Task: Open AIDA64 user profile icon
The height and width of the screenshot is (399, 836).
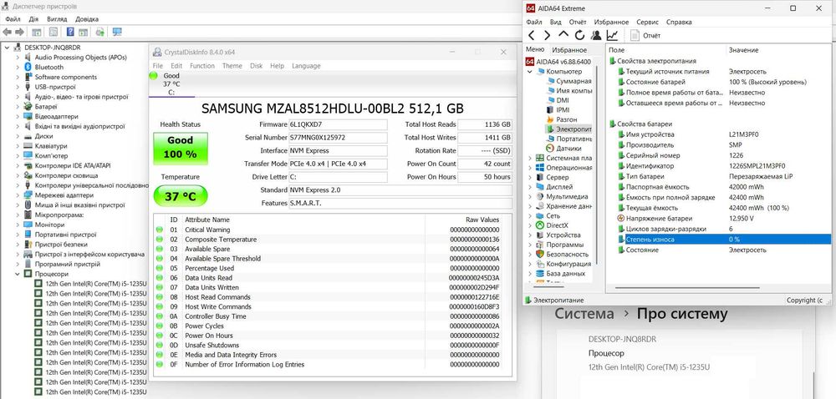Action: coord(596,35)
